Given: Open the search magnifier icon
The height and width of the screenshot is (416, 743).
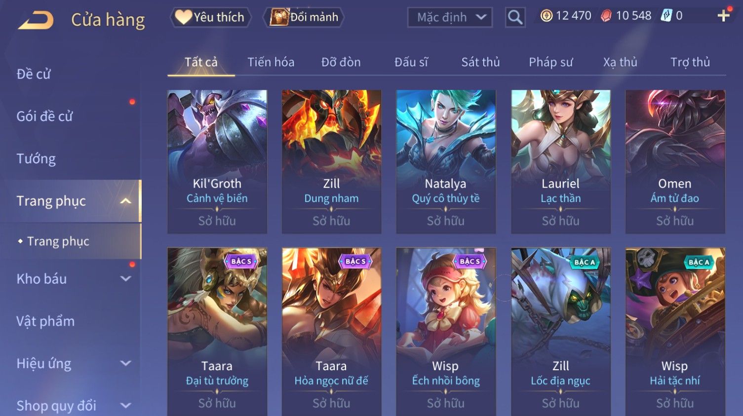Looking at the screenshot, I should click(515, 18).
